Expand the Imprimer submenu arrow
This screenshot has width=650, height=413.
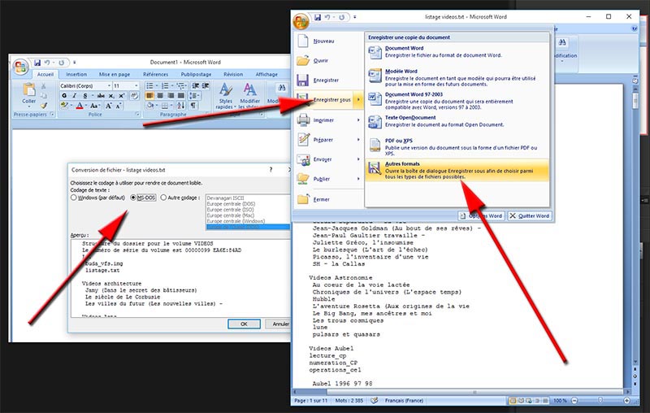tap(358, 120)
